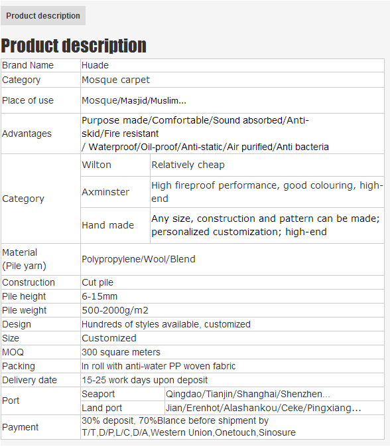The image size is (390, 447).
Task: Click the Cut pile construction value
Action: pos(97,282)
